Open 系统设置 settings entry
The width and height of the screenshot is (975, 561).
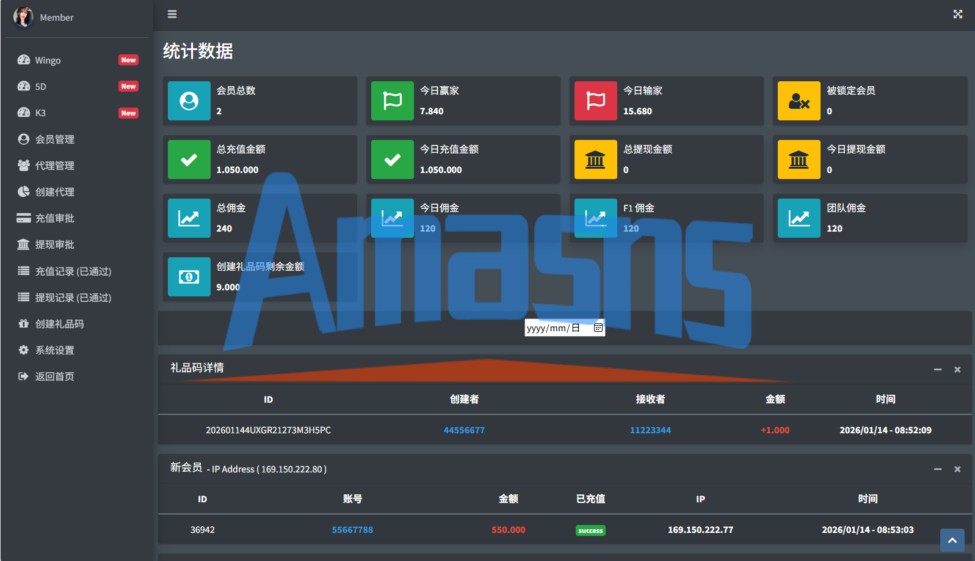point(77,350)
